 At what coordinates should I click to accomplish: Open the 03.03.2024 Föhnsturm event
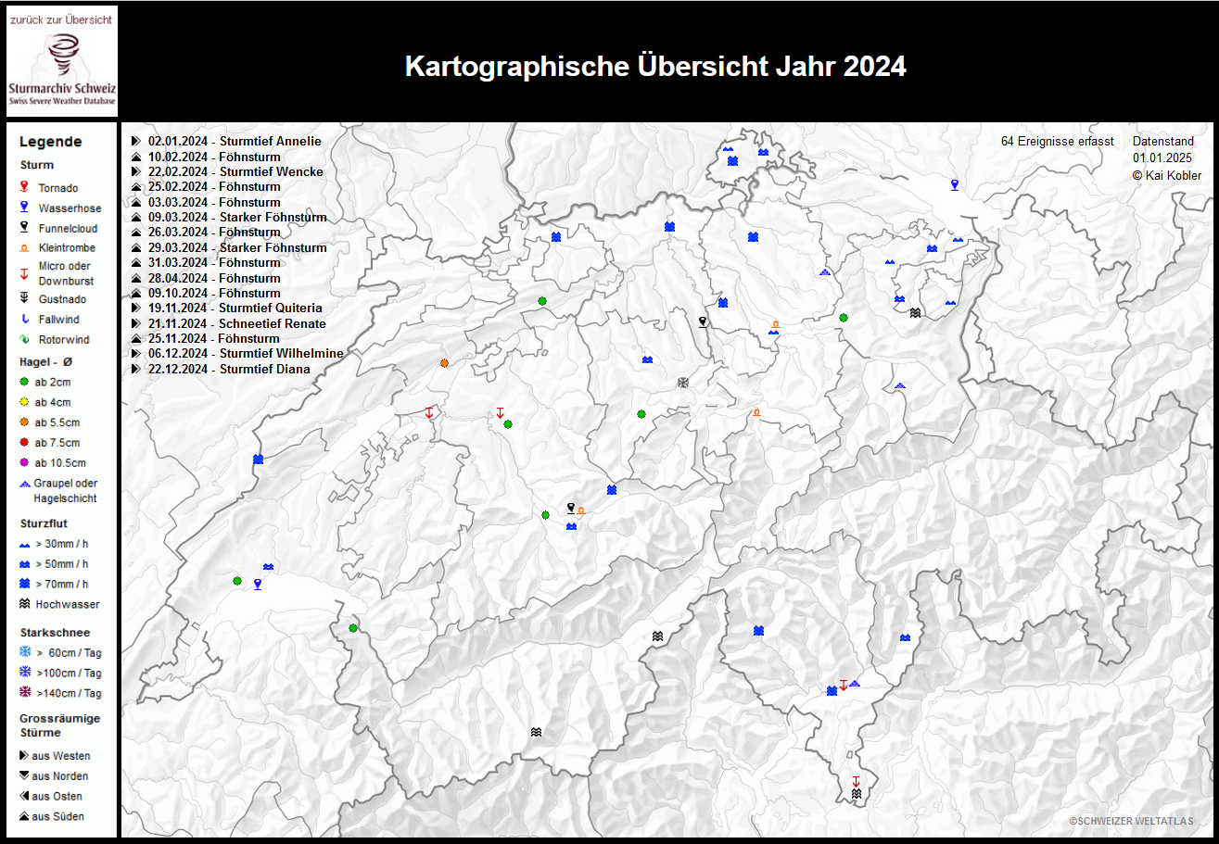point(214,202)
